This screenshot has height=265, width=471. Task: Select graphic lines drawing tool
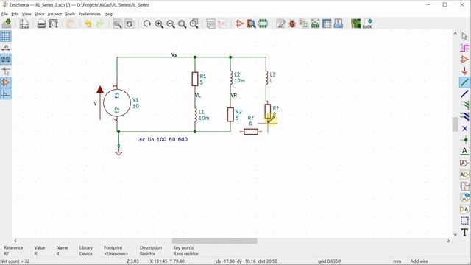(x=464, y=221)
